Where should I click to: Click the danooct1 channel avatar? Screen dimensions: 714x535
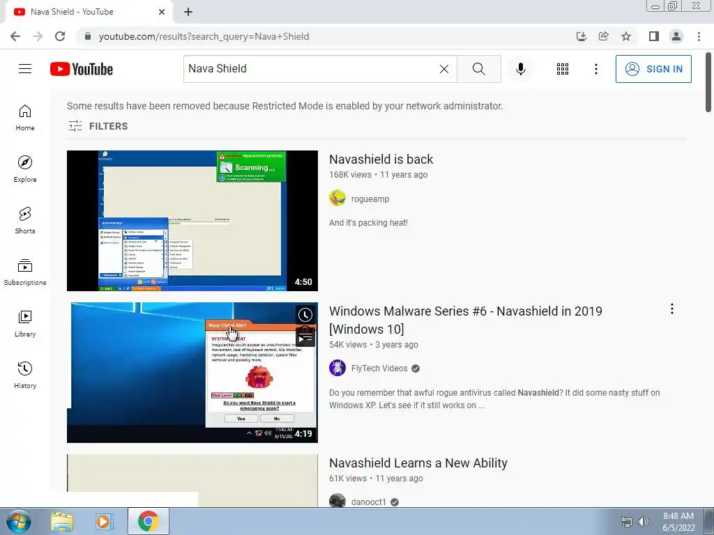coord(337,500)
